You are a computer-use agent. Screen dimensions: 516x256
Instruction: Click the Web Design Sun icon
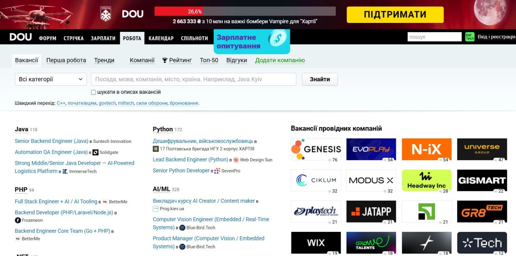click(236, 160)
